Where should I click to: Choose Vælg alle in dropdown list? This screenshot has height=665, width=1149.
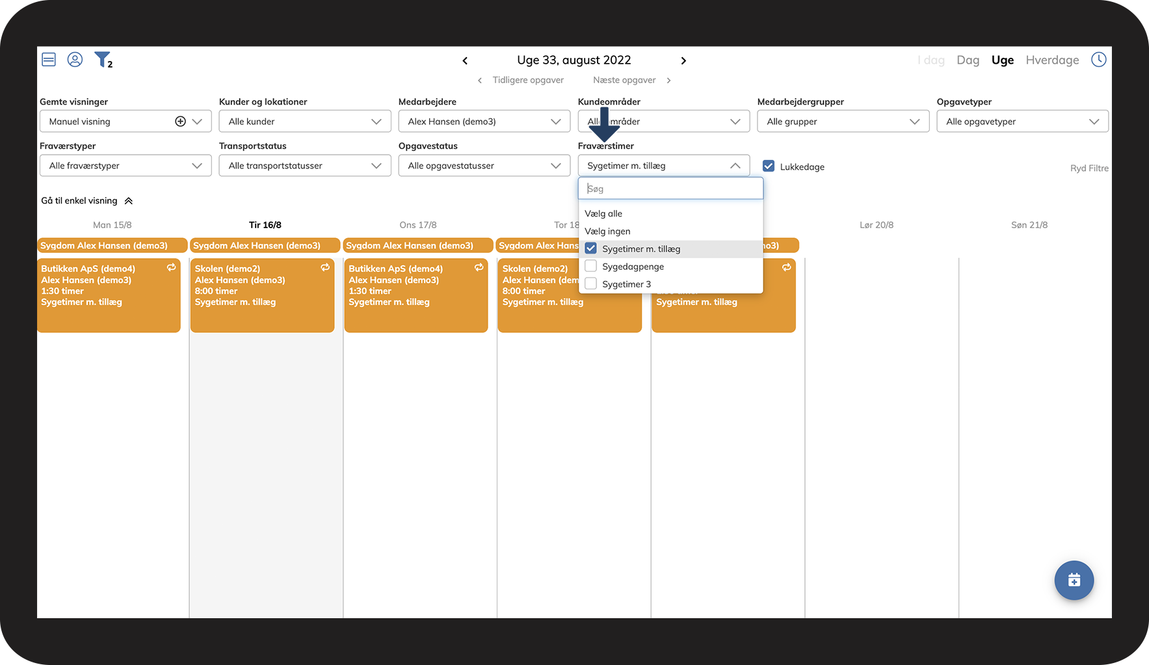[603, 213]
